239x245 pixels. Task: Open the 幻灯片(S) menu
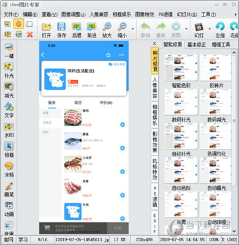pyautogui.click(x=187, y=15)
